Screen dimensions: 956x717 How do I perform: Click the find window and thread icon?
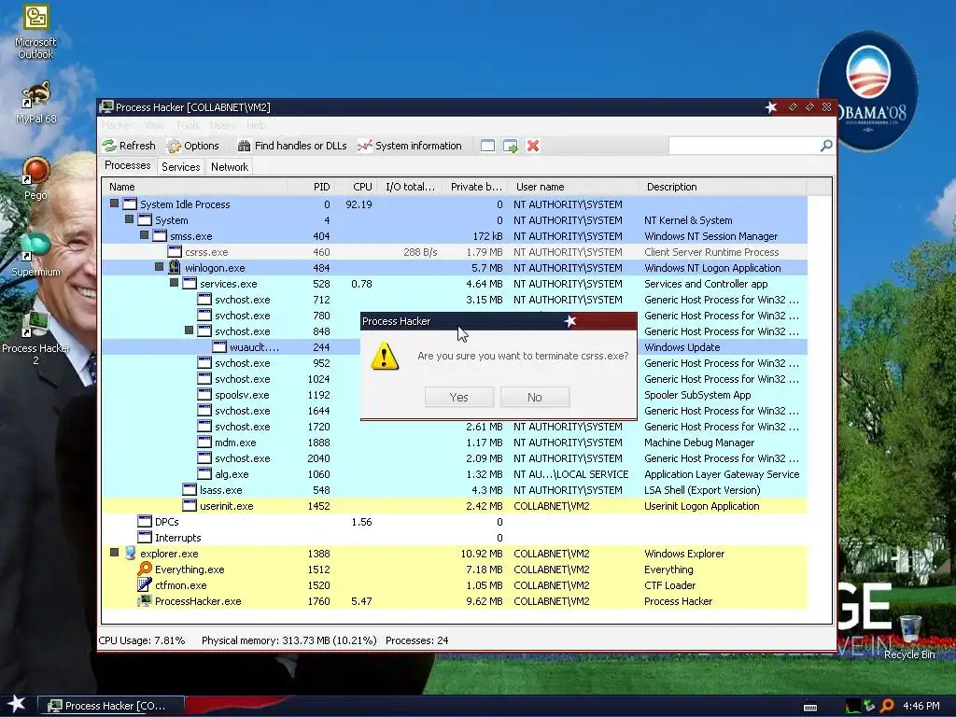(x=511, y=146)
